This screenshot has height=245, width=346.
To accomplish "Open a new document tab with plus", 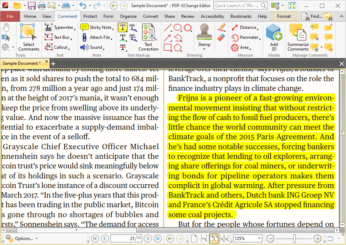I will click(53, 64).
